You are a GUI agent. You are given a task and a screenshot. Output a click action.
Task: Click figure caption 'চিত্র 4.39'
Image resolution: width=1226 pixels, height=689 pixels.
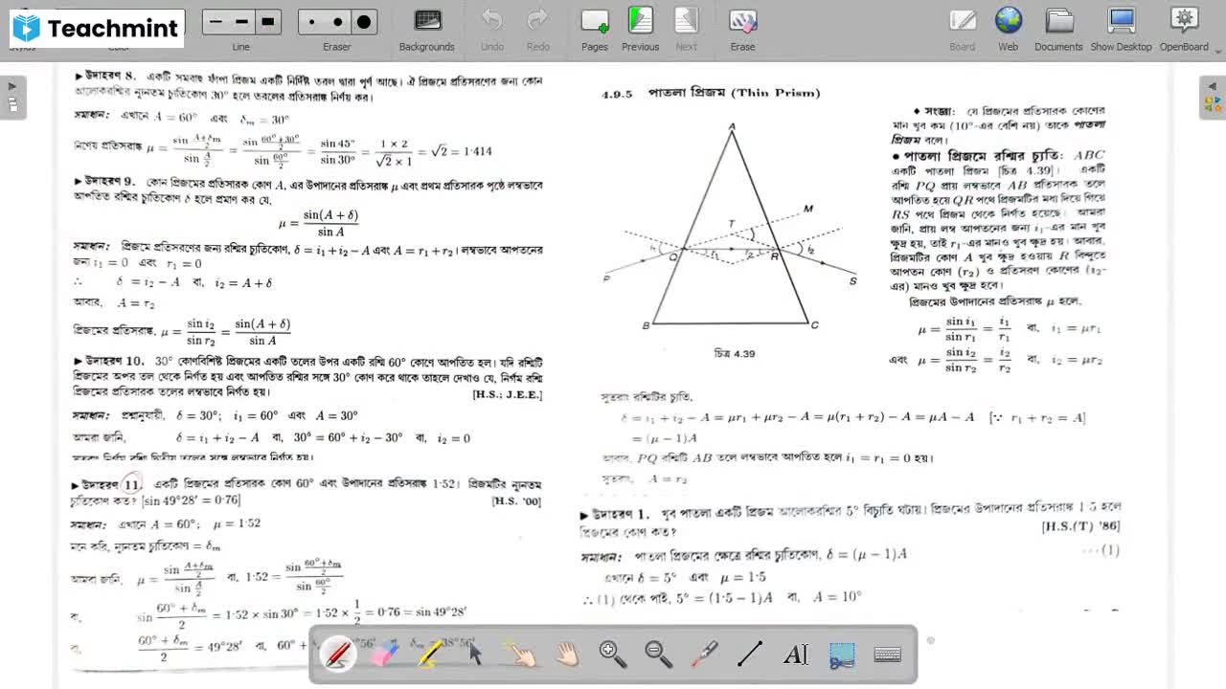(735, 353)
